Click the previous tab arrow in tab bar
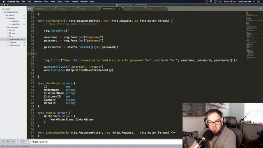The width and height of the screenshot is (263, 148). click(x=29, y=9)
